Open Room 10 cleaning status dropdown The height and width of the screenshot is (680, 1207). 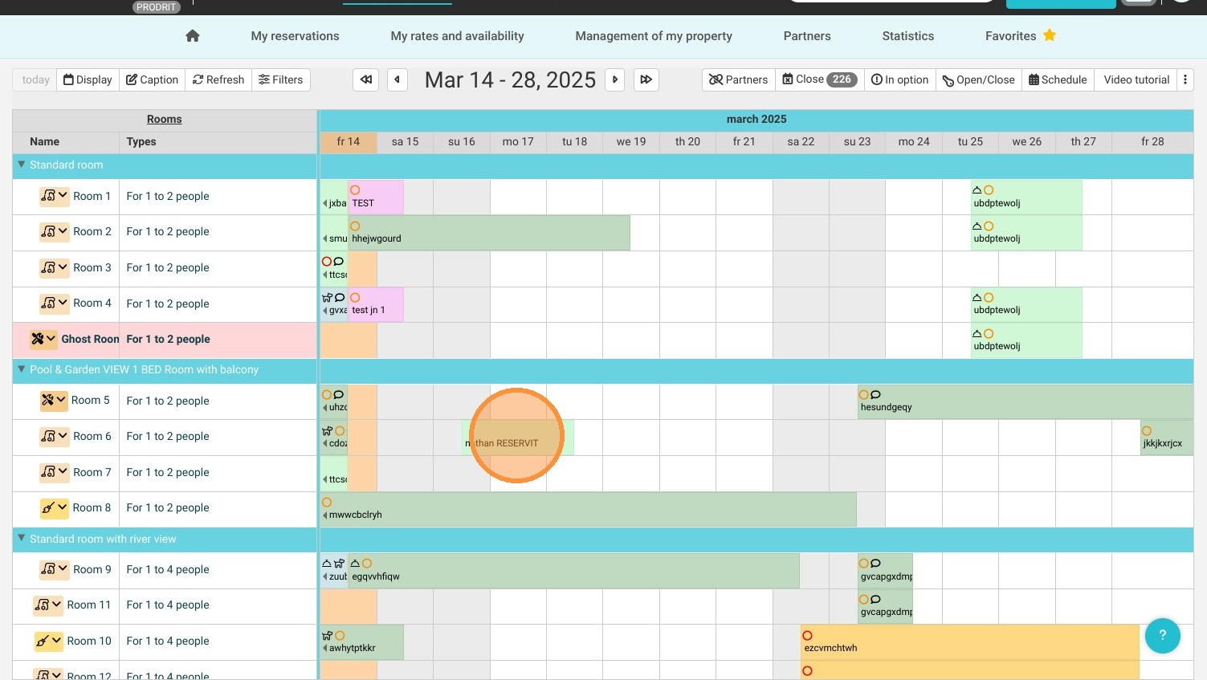pyautogui.click(x=48, y=641)
